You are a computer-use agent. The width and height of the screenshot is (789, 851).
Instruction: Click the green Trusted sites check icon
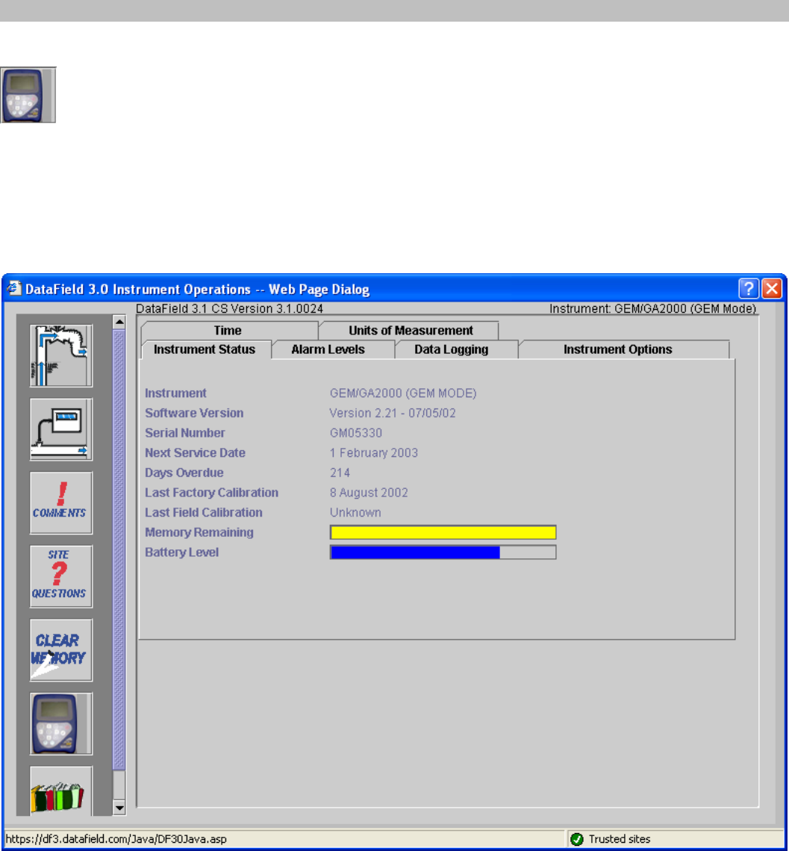tap(577, 839)
